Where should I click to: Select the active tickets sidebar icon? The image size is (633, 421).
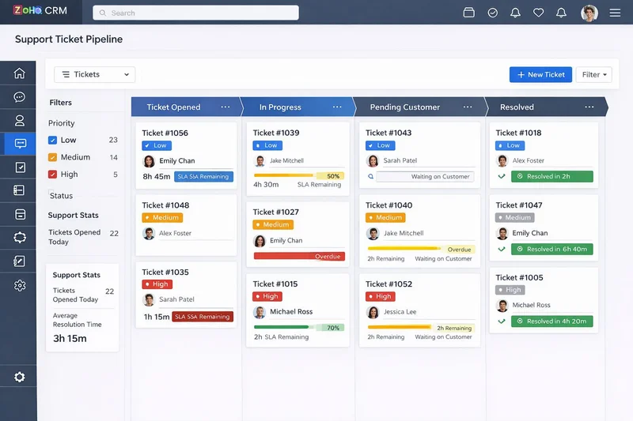pyautogui.click(x=20, y=144)
